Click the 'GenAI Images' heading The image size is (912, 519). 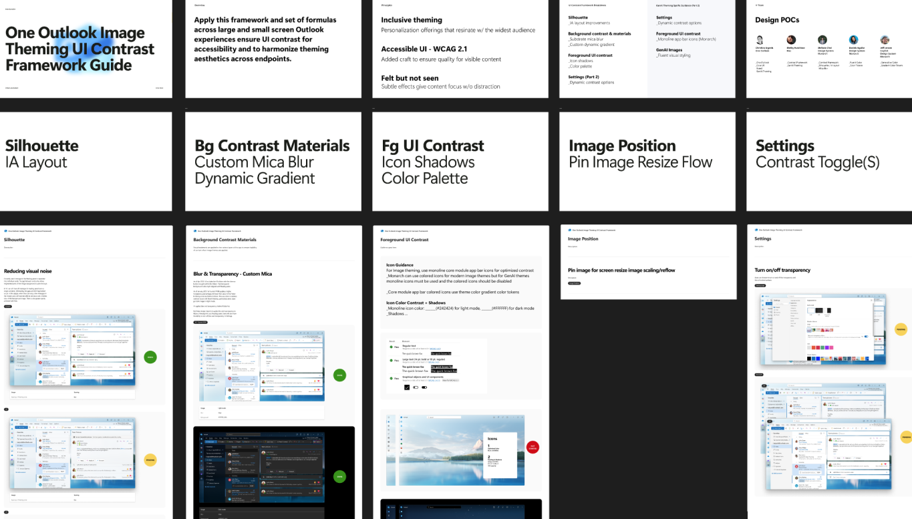(669, 49)
